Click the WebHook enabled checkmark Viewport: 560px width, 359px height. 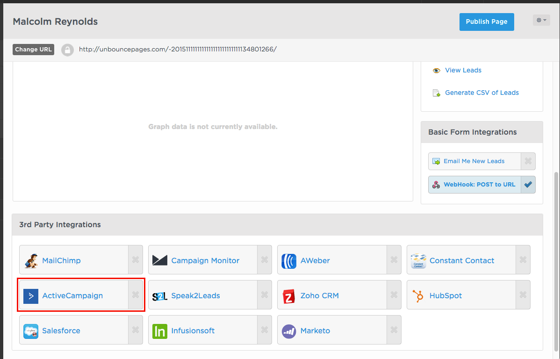tap(528, 185)
